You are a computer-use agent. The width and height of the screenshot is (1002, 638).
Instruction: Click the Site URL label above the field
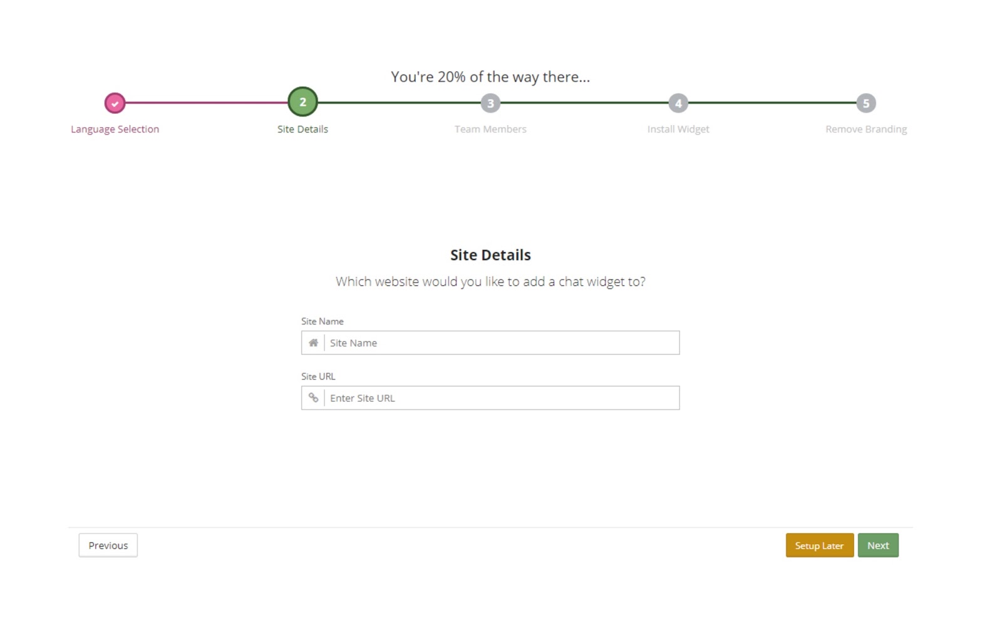[318, 377]
